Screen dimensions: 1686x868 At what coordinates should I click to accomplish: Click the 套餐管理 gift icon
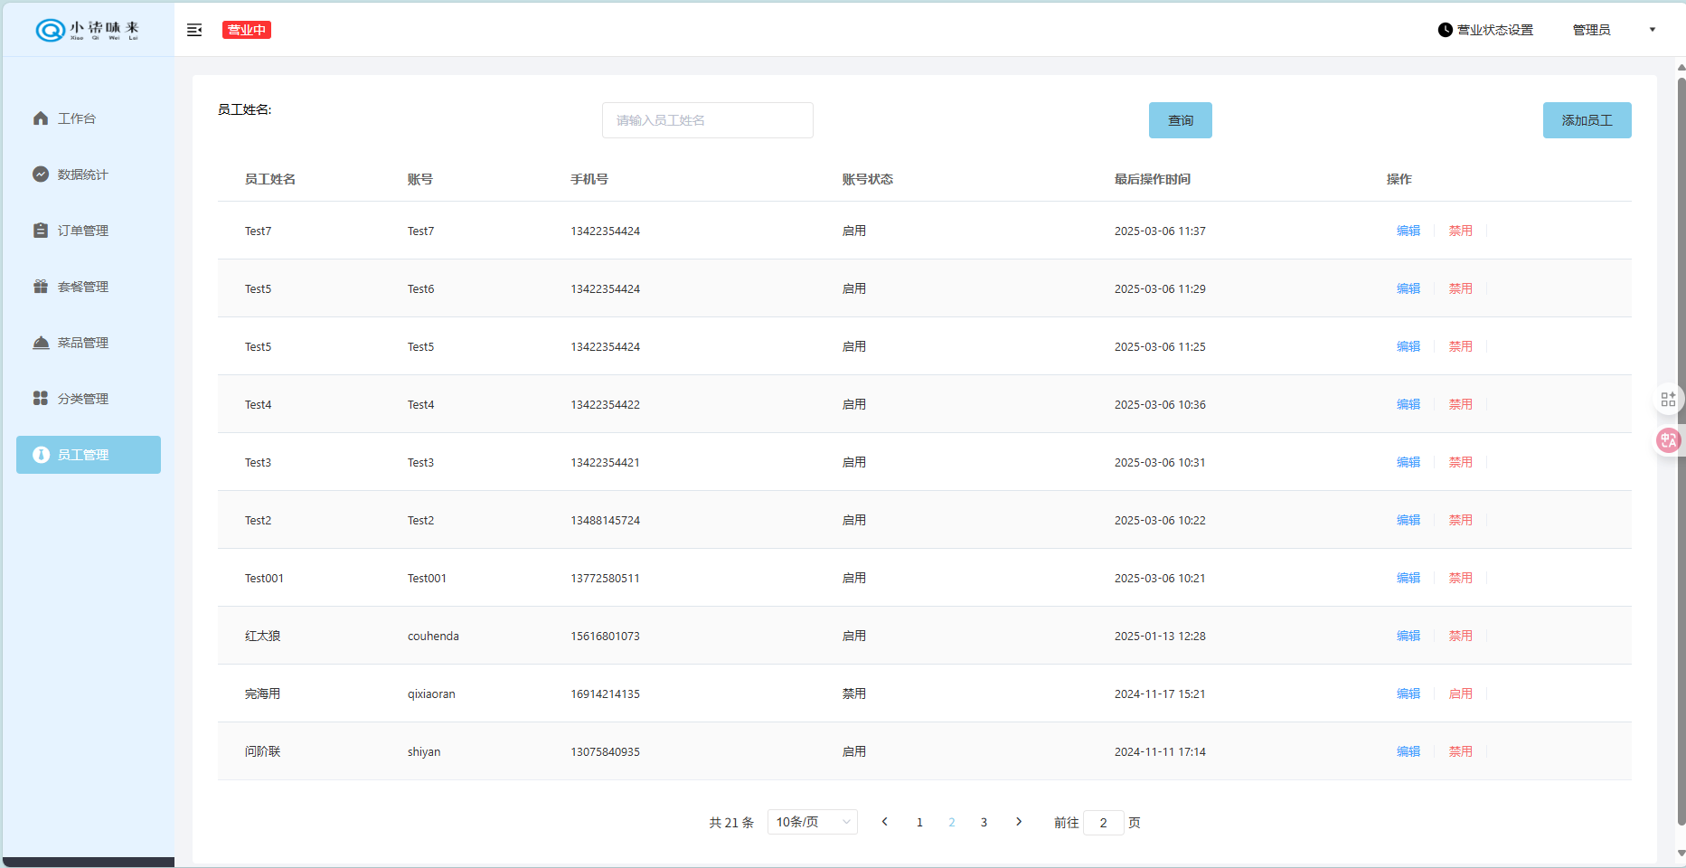(x=41, y=287)
